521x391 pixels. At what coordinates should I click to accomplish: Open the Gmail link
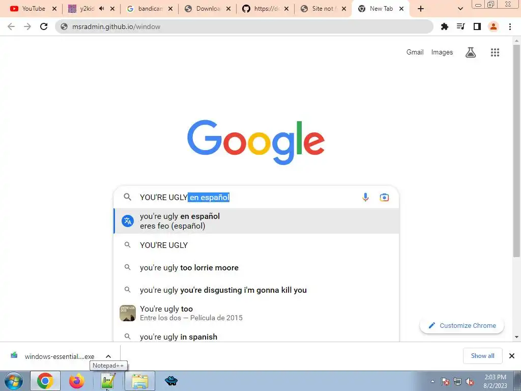click(415, 52)
